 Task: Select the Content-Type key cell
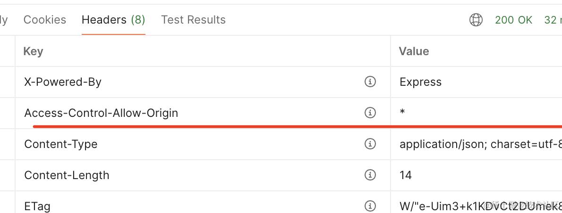point(60,144)
